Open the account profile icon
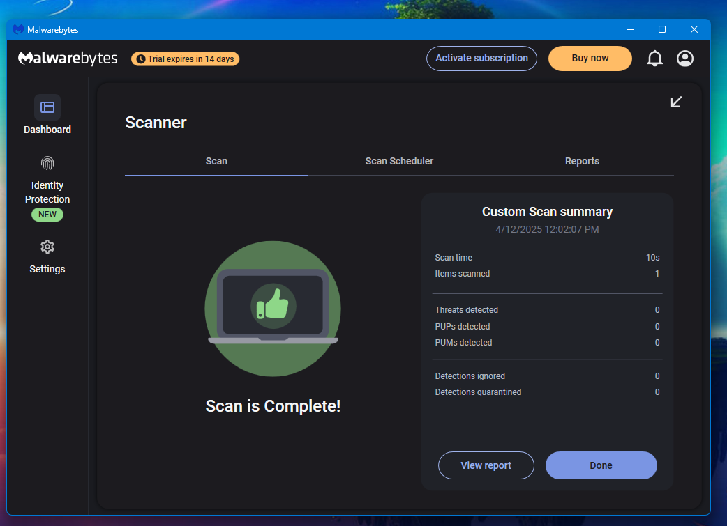The width and height of the screenshot is (727, 526). click(x=685, y=59)
